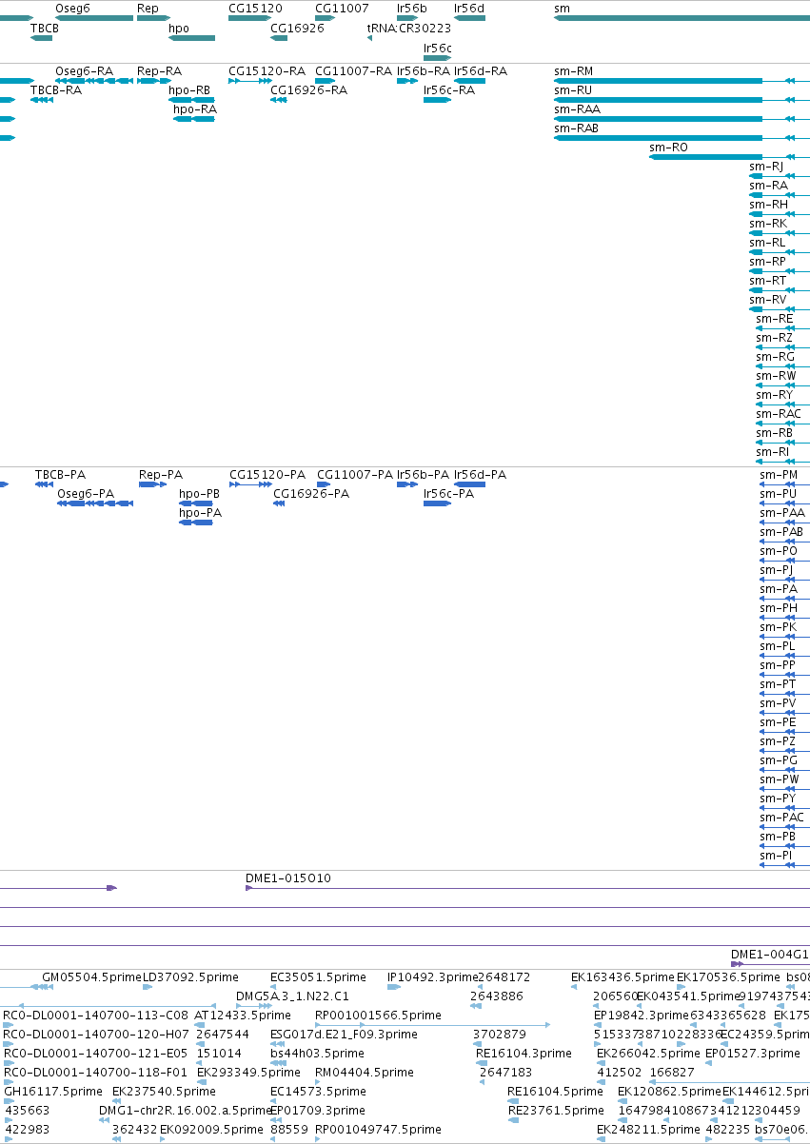Image resolution: width=810 pixels, height=1144 pixels.
Task: Select transcript CG15120-RA
Action: pyautogui.click(x=250, y=82)
